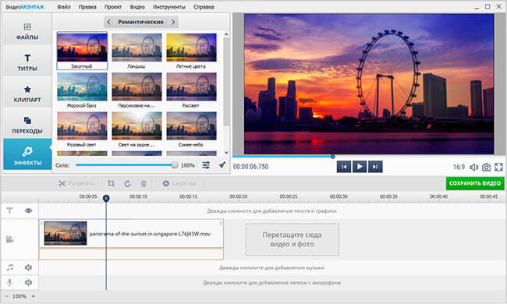Open the Титры panel
Viewport: 507px width, 304px height.
coord(27,62)
